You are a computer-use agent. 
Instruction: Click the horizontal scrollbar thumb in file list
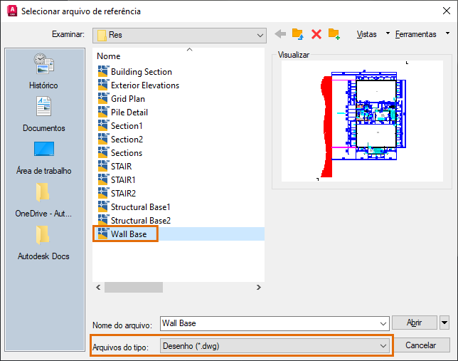click(134, 287)
